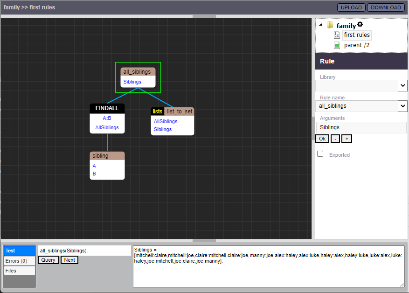
Task: Open the gear settings next to family
Action: click(360, 25)
